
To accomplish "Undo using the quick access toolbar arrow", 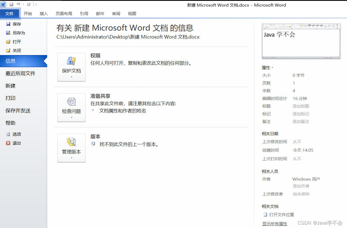I will tap(18, 4).
